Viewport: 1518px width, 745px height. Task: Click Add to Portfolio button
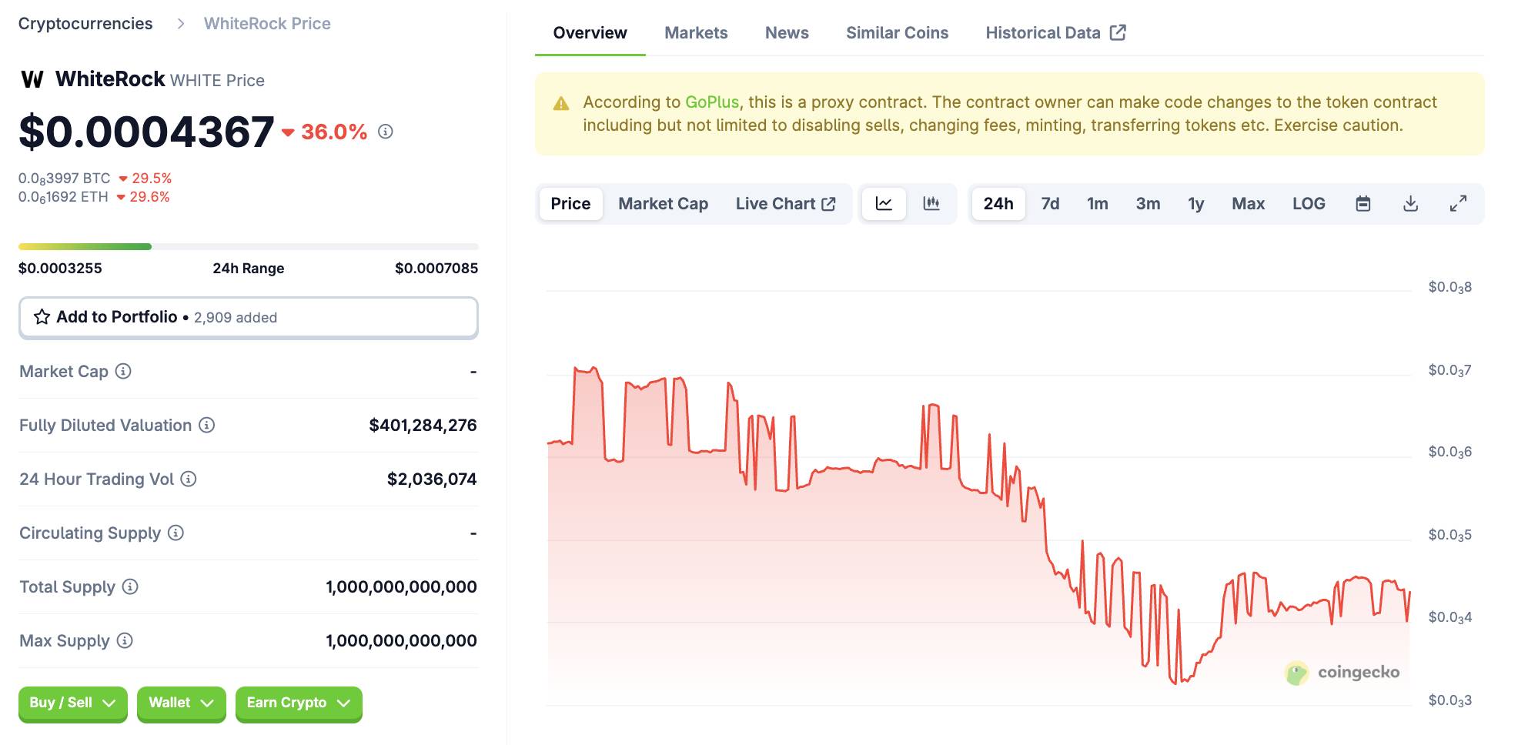[248, 317]
